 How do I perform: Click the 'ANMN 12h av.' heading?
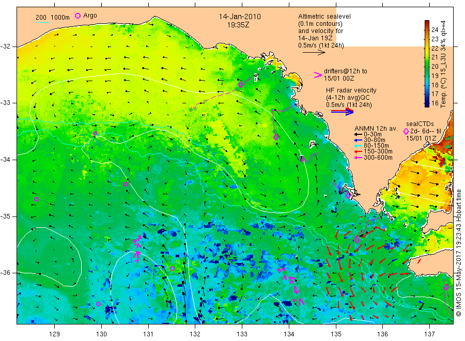376,129
